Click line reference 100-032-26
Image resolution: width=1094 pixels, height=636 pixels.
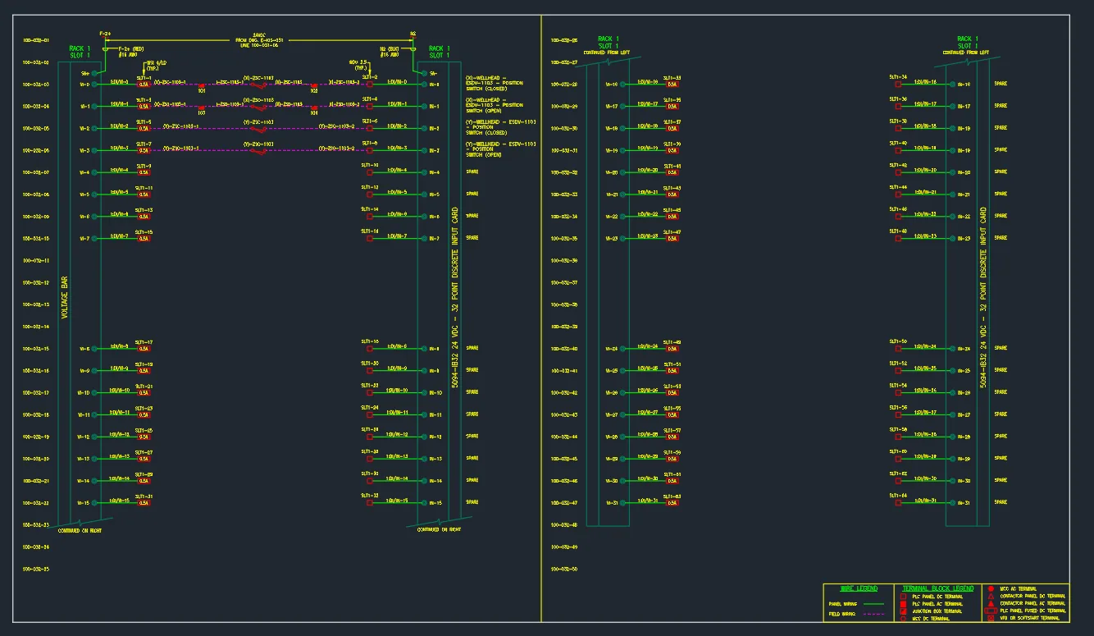pyautogui.click(x=564, y=40)
